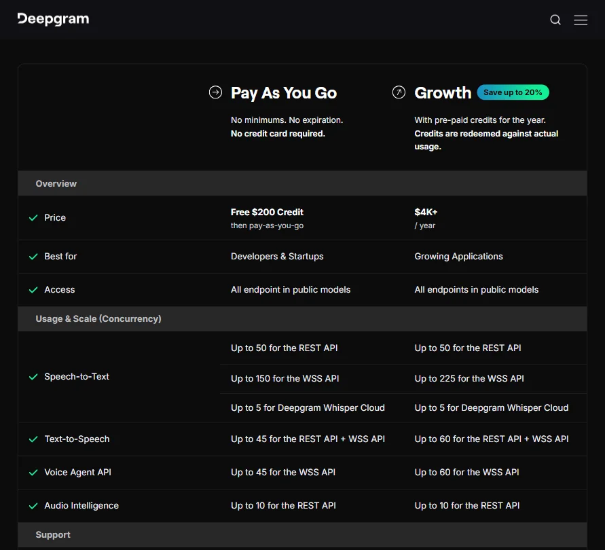The width and height of the screenshot is (605, 550).
Task: Click the checkmark beside Access
Action: pos(33,289)
